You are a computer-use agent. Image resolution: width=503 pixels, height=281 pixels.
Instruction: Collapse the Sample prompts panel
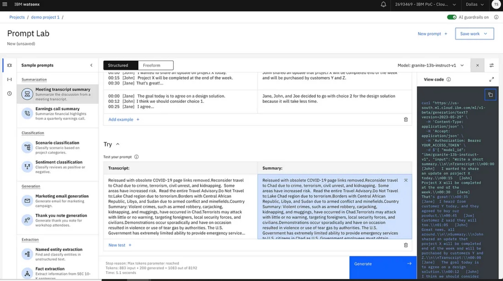coord(92,65)
